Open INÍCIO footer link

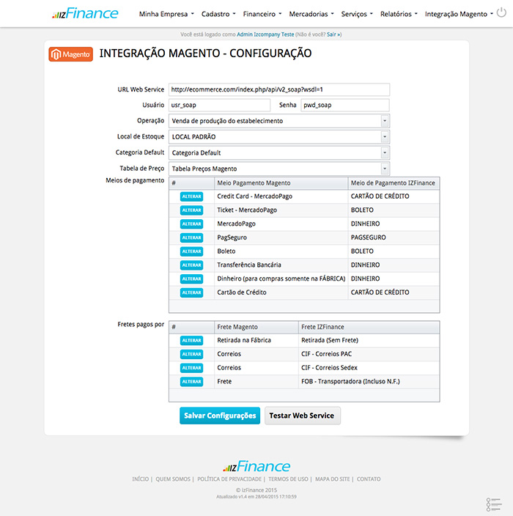click(x=141, y=479)
